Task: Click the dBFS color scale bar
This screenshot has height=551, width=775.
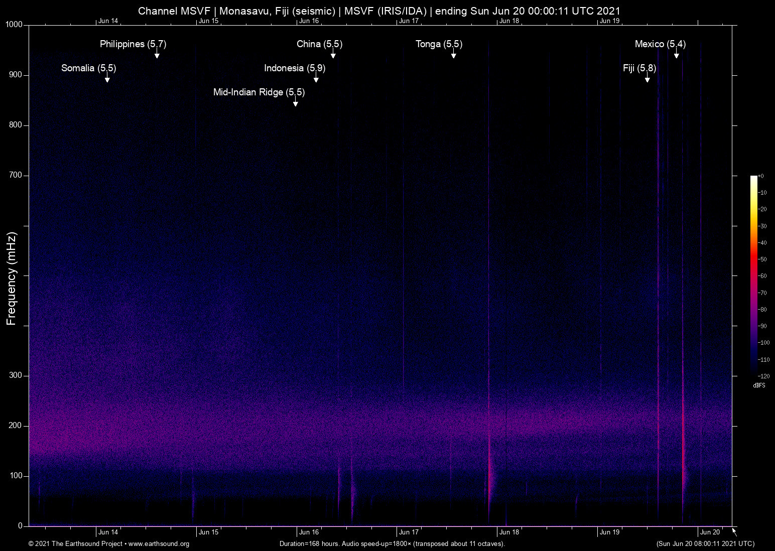Action: pyautogui.click(x=753, y=275)
